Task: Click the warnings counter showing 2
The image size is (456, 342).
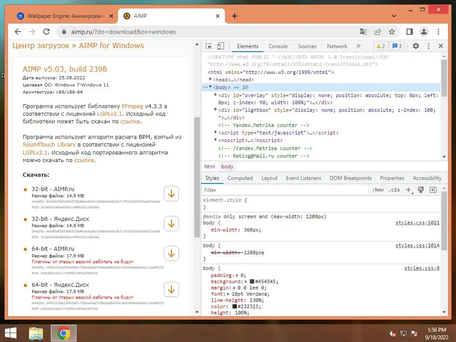Action: 381,46
